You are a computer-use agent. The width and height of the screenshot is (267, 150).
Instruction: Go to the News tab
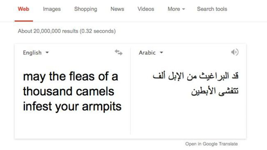[117, 9]
